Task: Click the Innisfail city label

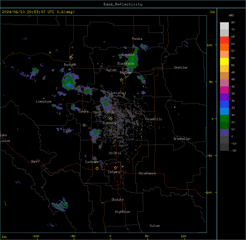Action: pyautogui.click(x=118, y=93)
